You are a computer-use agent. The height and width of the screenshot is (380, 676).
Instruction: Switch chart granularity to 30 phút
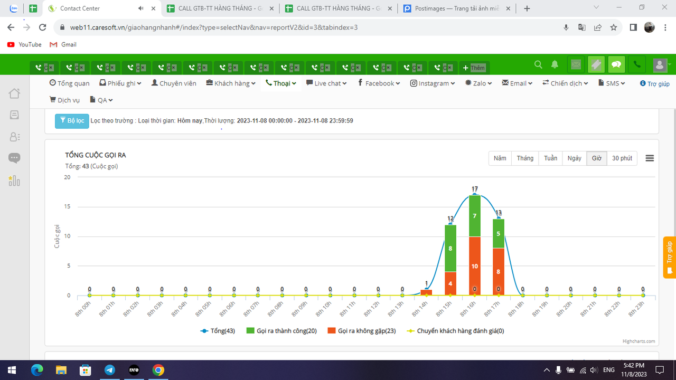[x=622, y=158]
